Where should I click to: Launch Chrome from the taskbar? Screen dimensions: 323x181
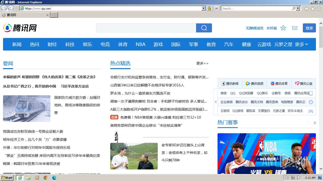click(x=46, y=178)
